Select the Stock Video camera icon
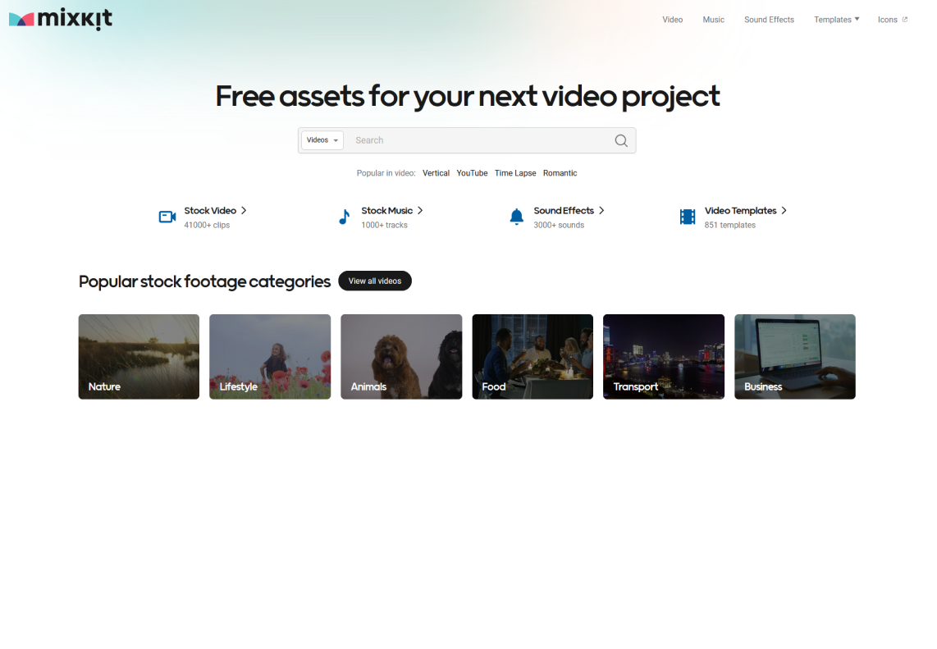The width and height of the screenshot is (937, 649). (x=167, y=217)
